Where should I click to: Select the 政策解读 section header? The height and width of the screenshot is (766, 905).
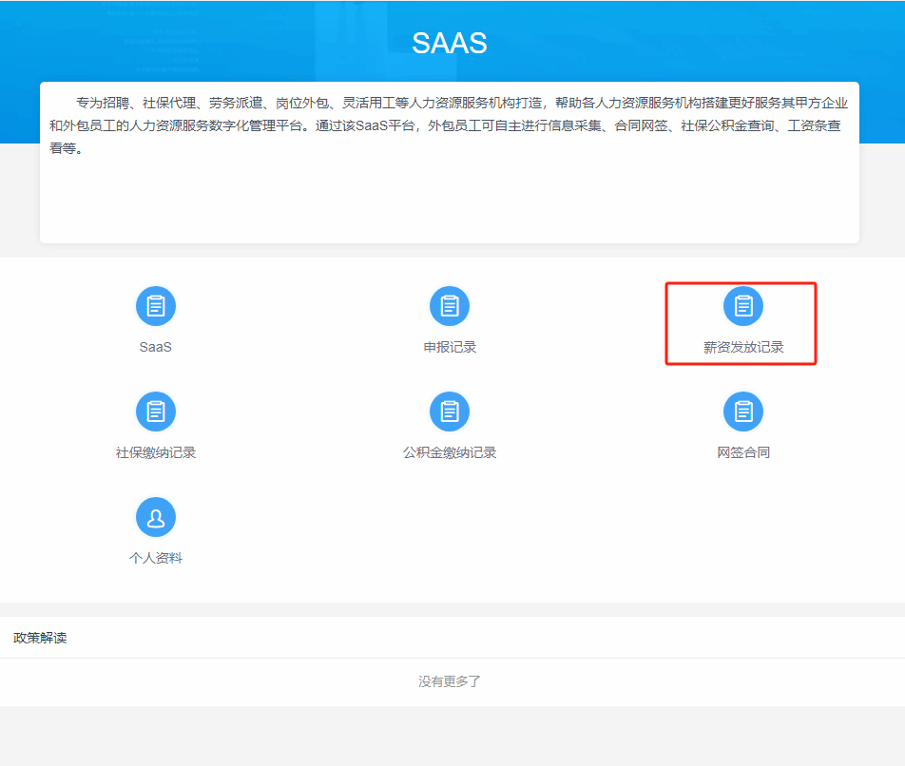pos(40,638)
